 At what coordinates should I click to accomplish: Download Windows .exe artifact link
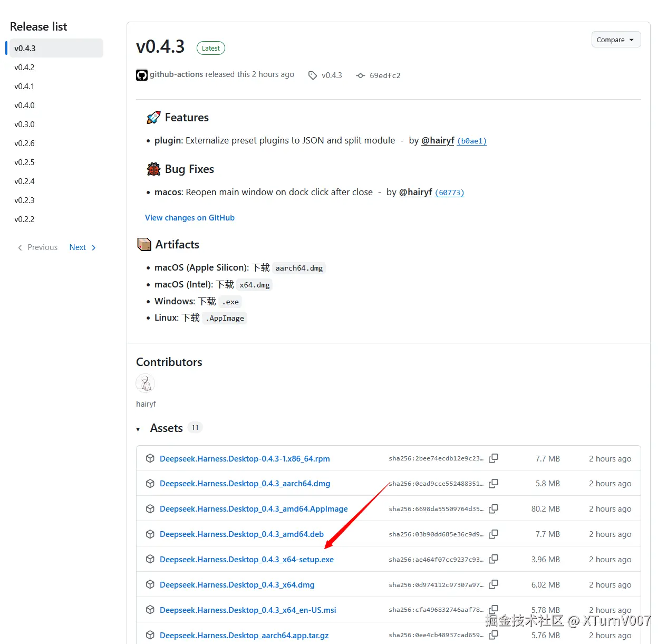(230, 302)
